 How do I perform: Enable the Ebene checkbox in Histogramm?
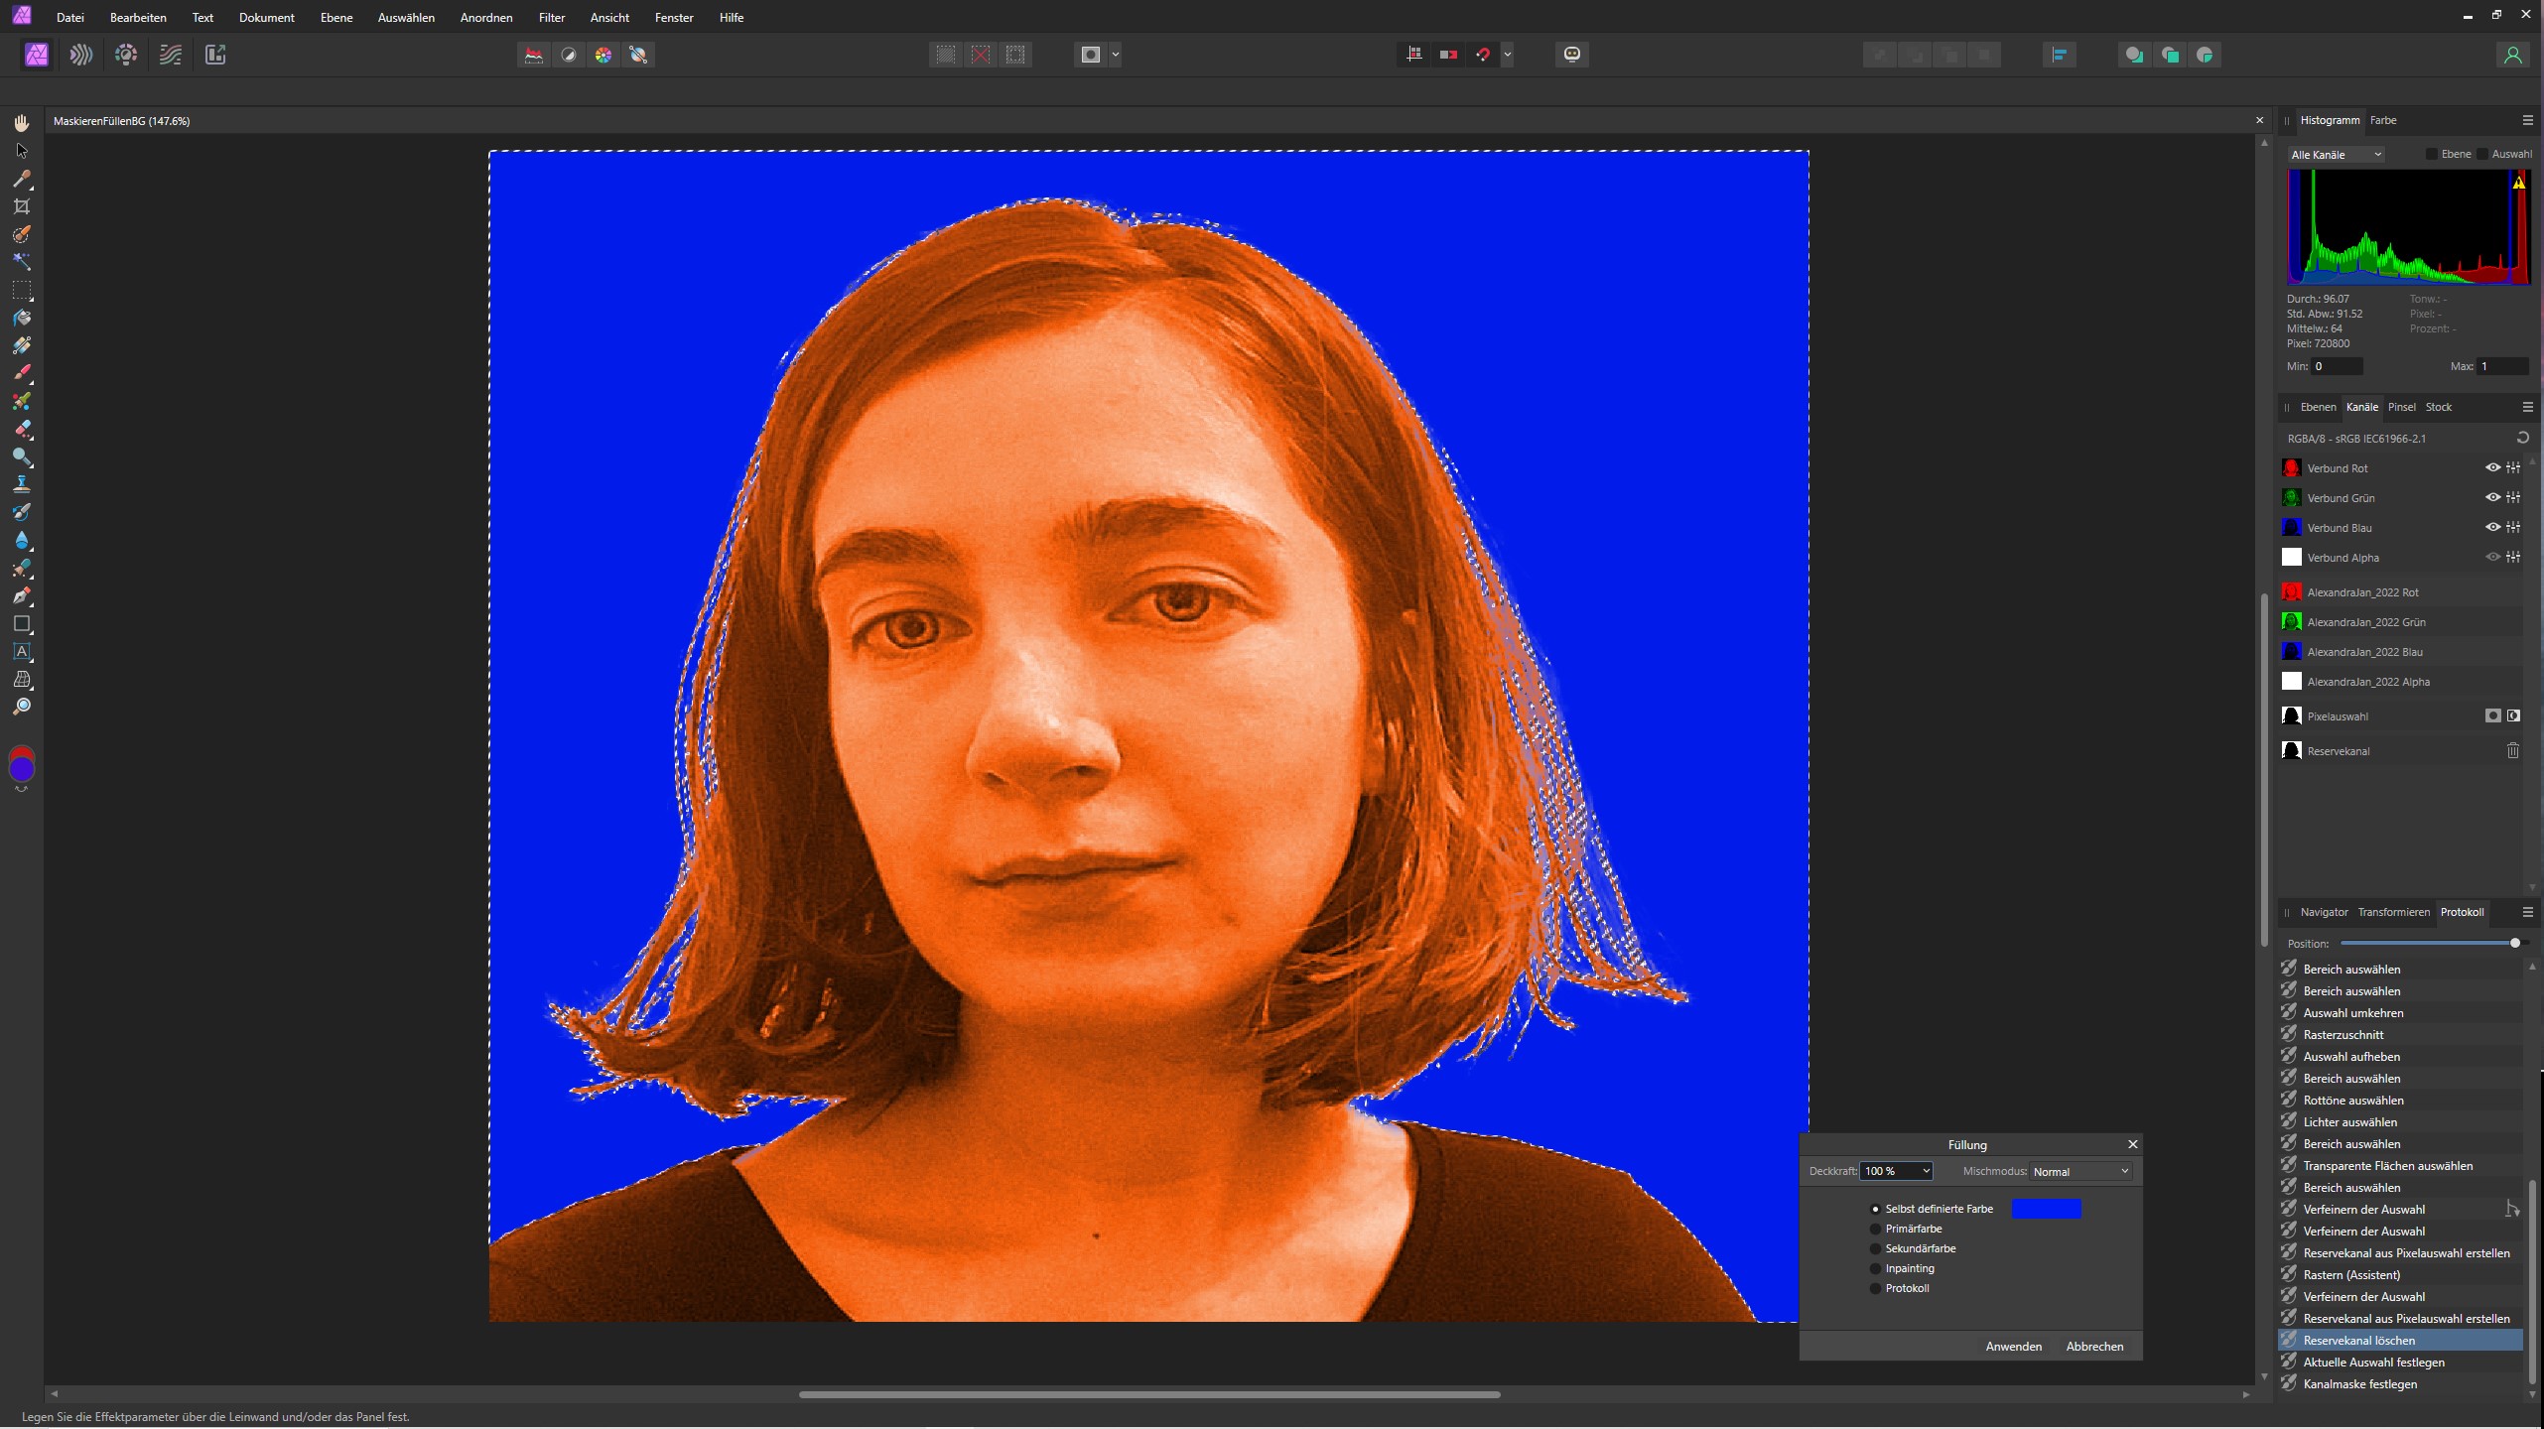coord(2431,154)
